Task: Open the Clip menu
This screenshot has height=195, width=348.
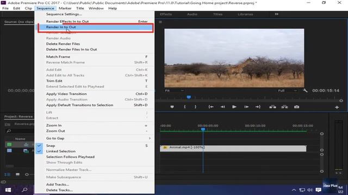Action: pyautogui.click(x=28, y=8)
